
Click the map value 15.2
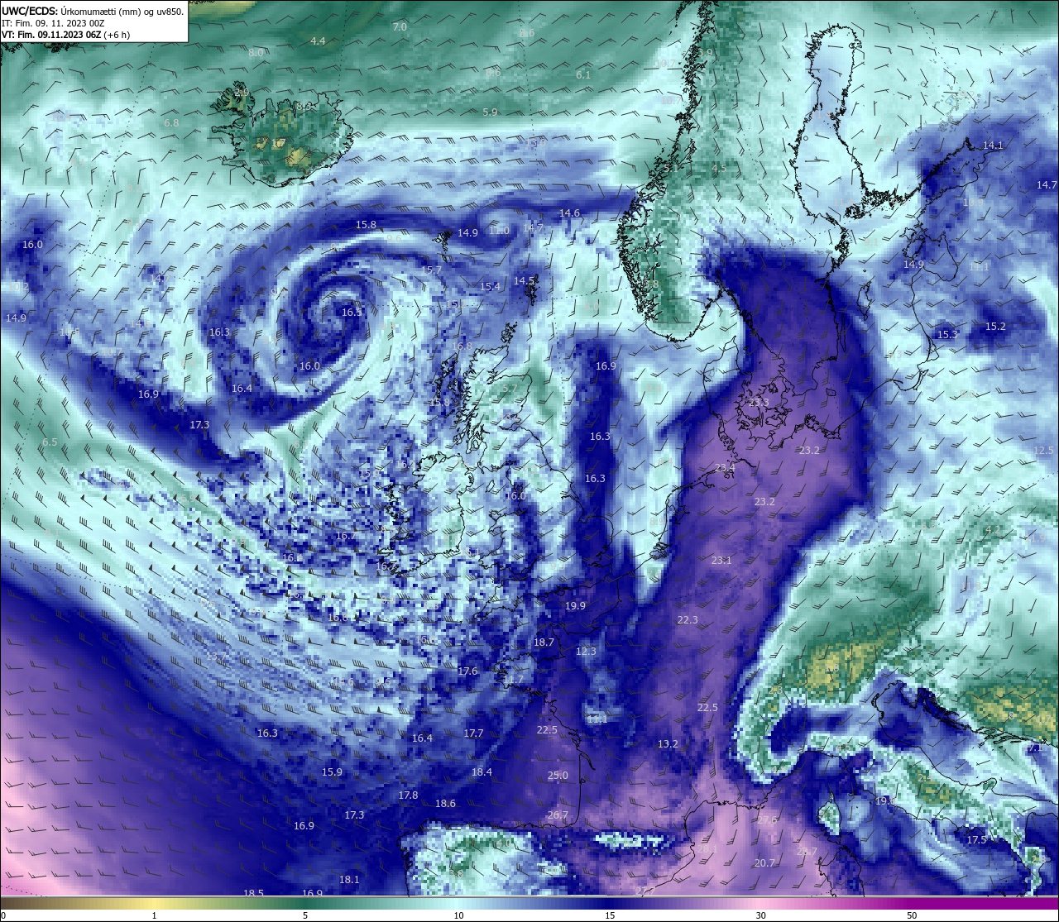(x=995, y=326)
